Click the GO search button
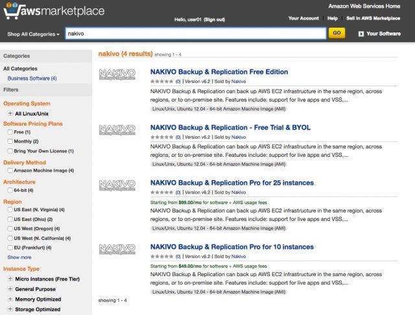This screenshot has width=415, height=315. click(x=337, y=33)
